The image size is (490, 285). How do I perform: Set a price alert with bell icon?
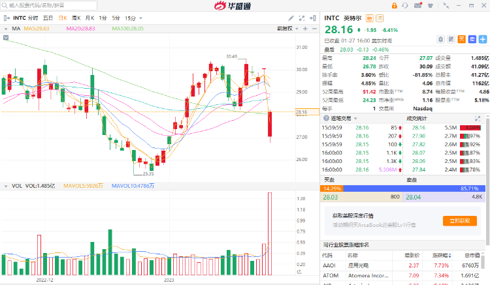tap(440, 39)
